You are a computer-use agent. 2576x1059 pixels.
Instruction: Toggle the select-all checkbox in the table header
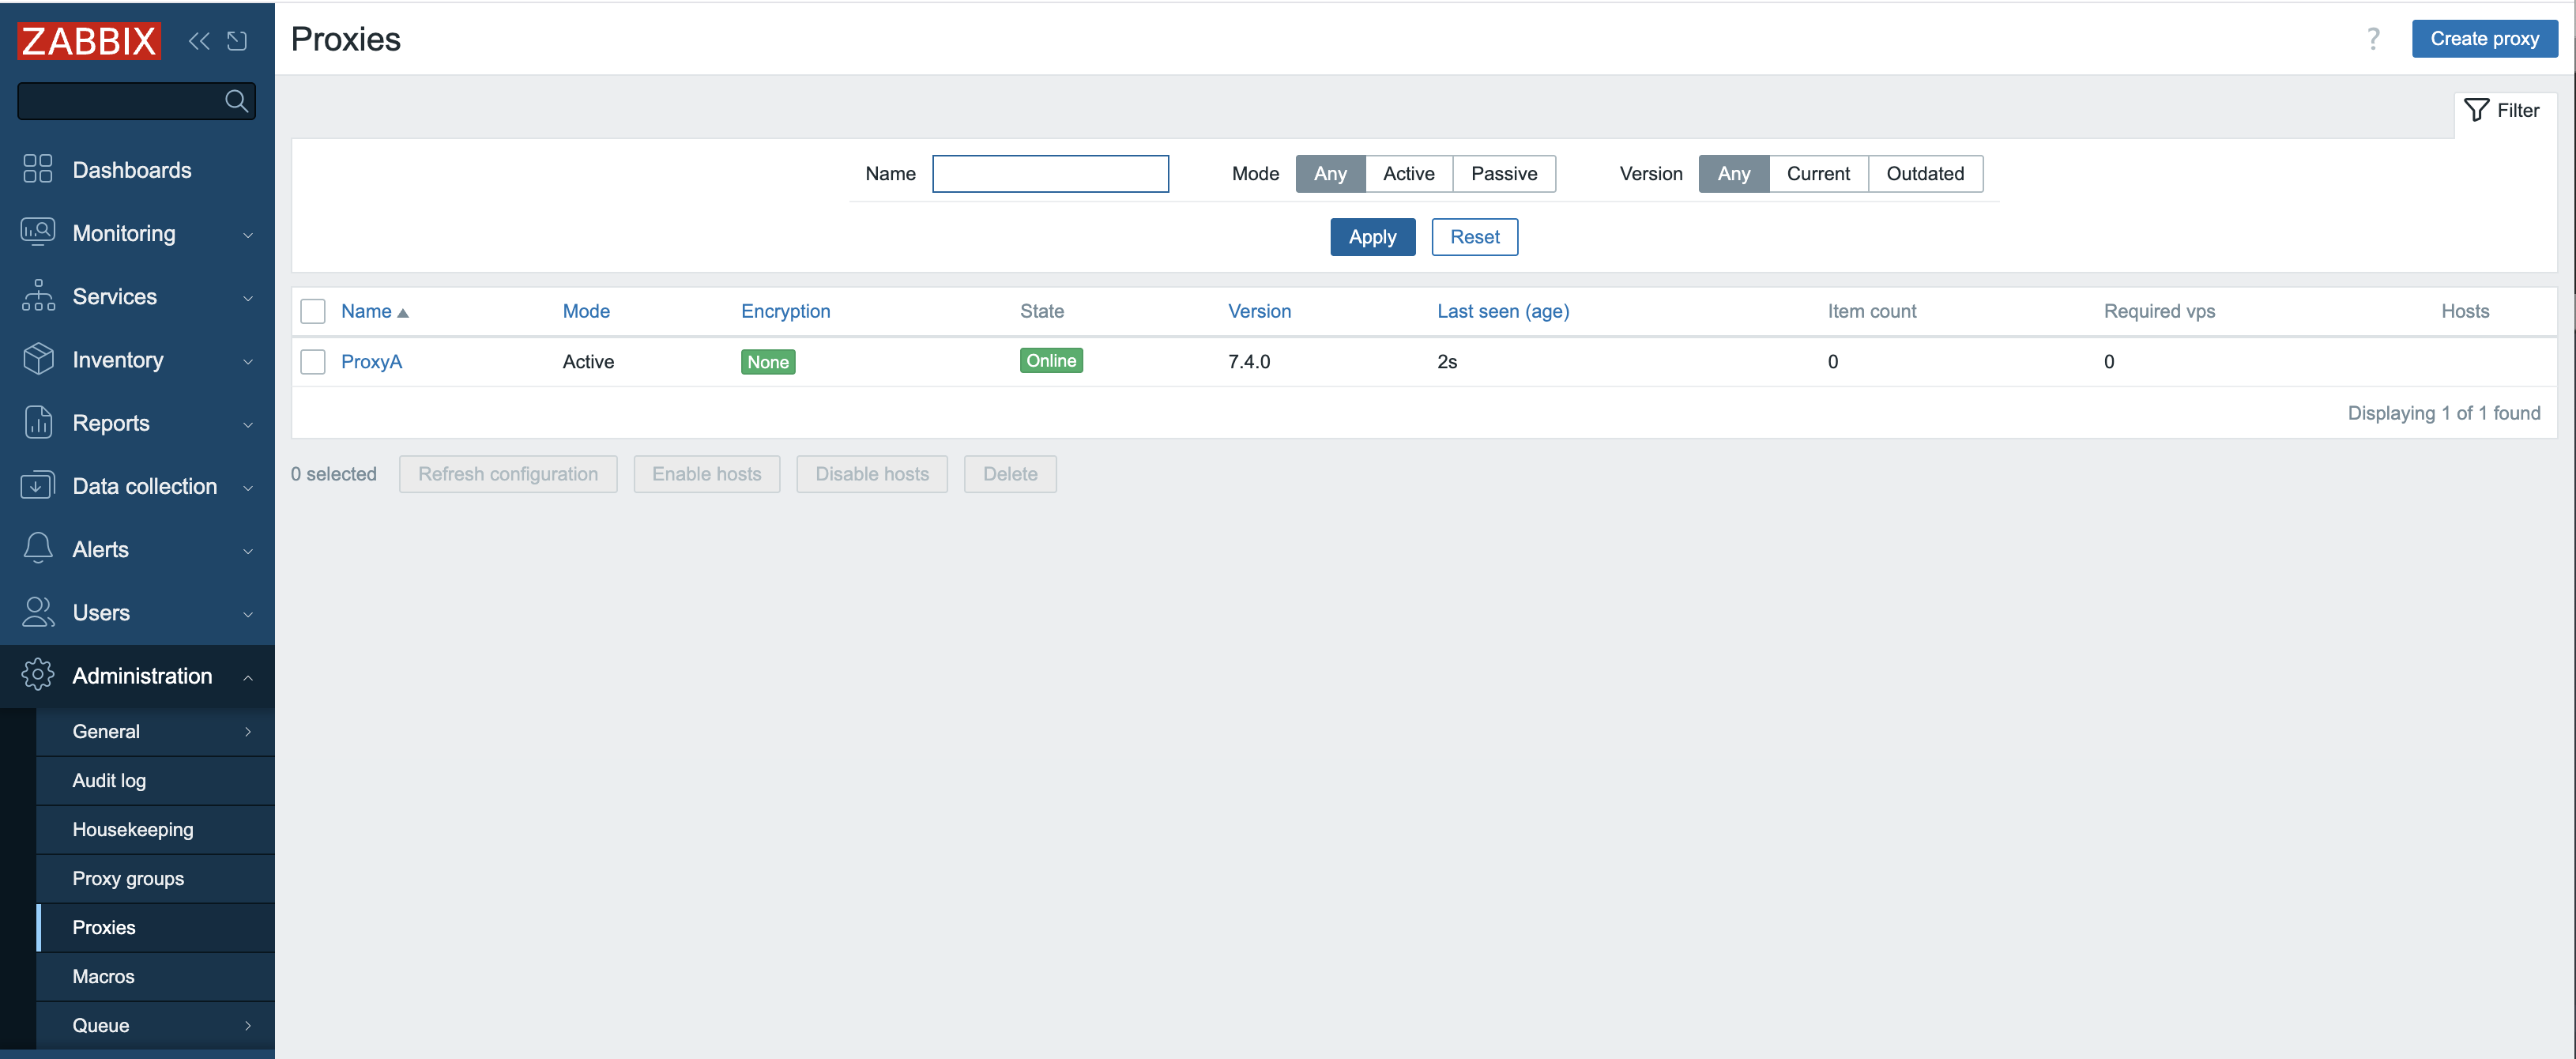tap(313, 311)
